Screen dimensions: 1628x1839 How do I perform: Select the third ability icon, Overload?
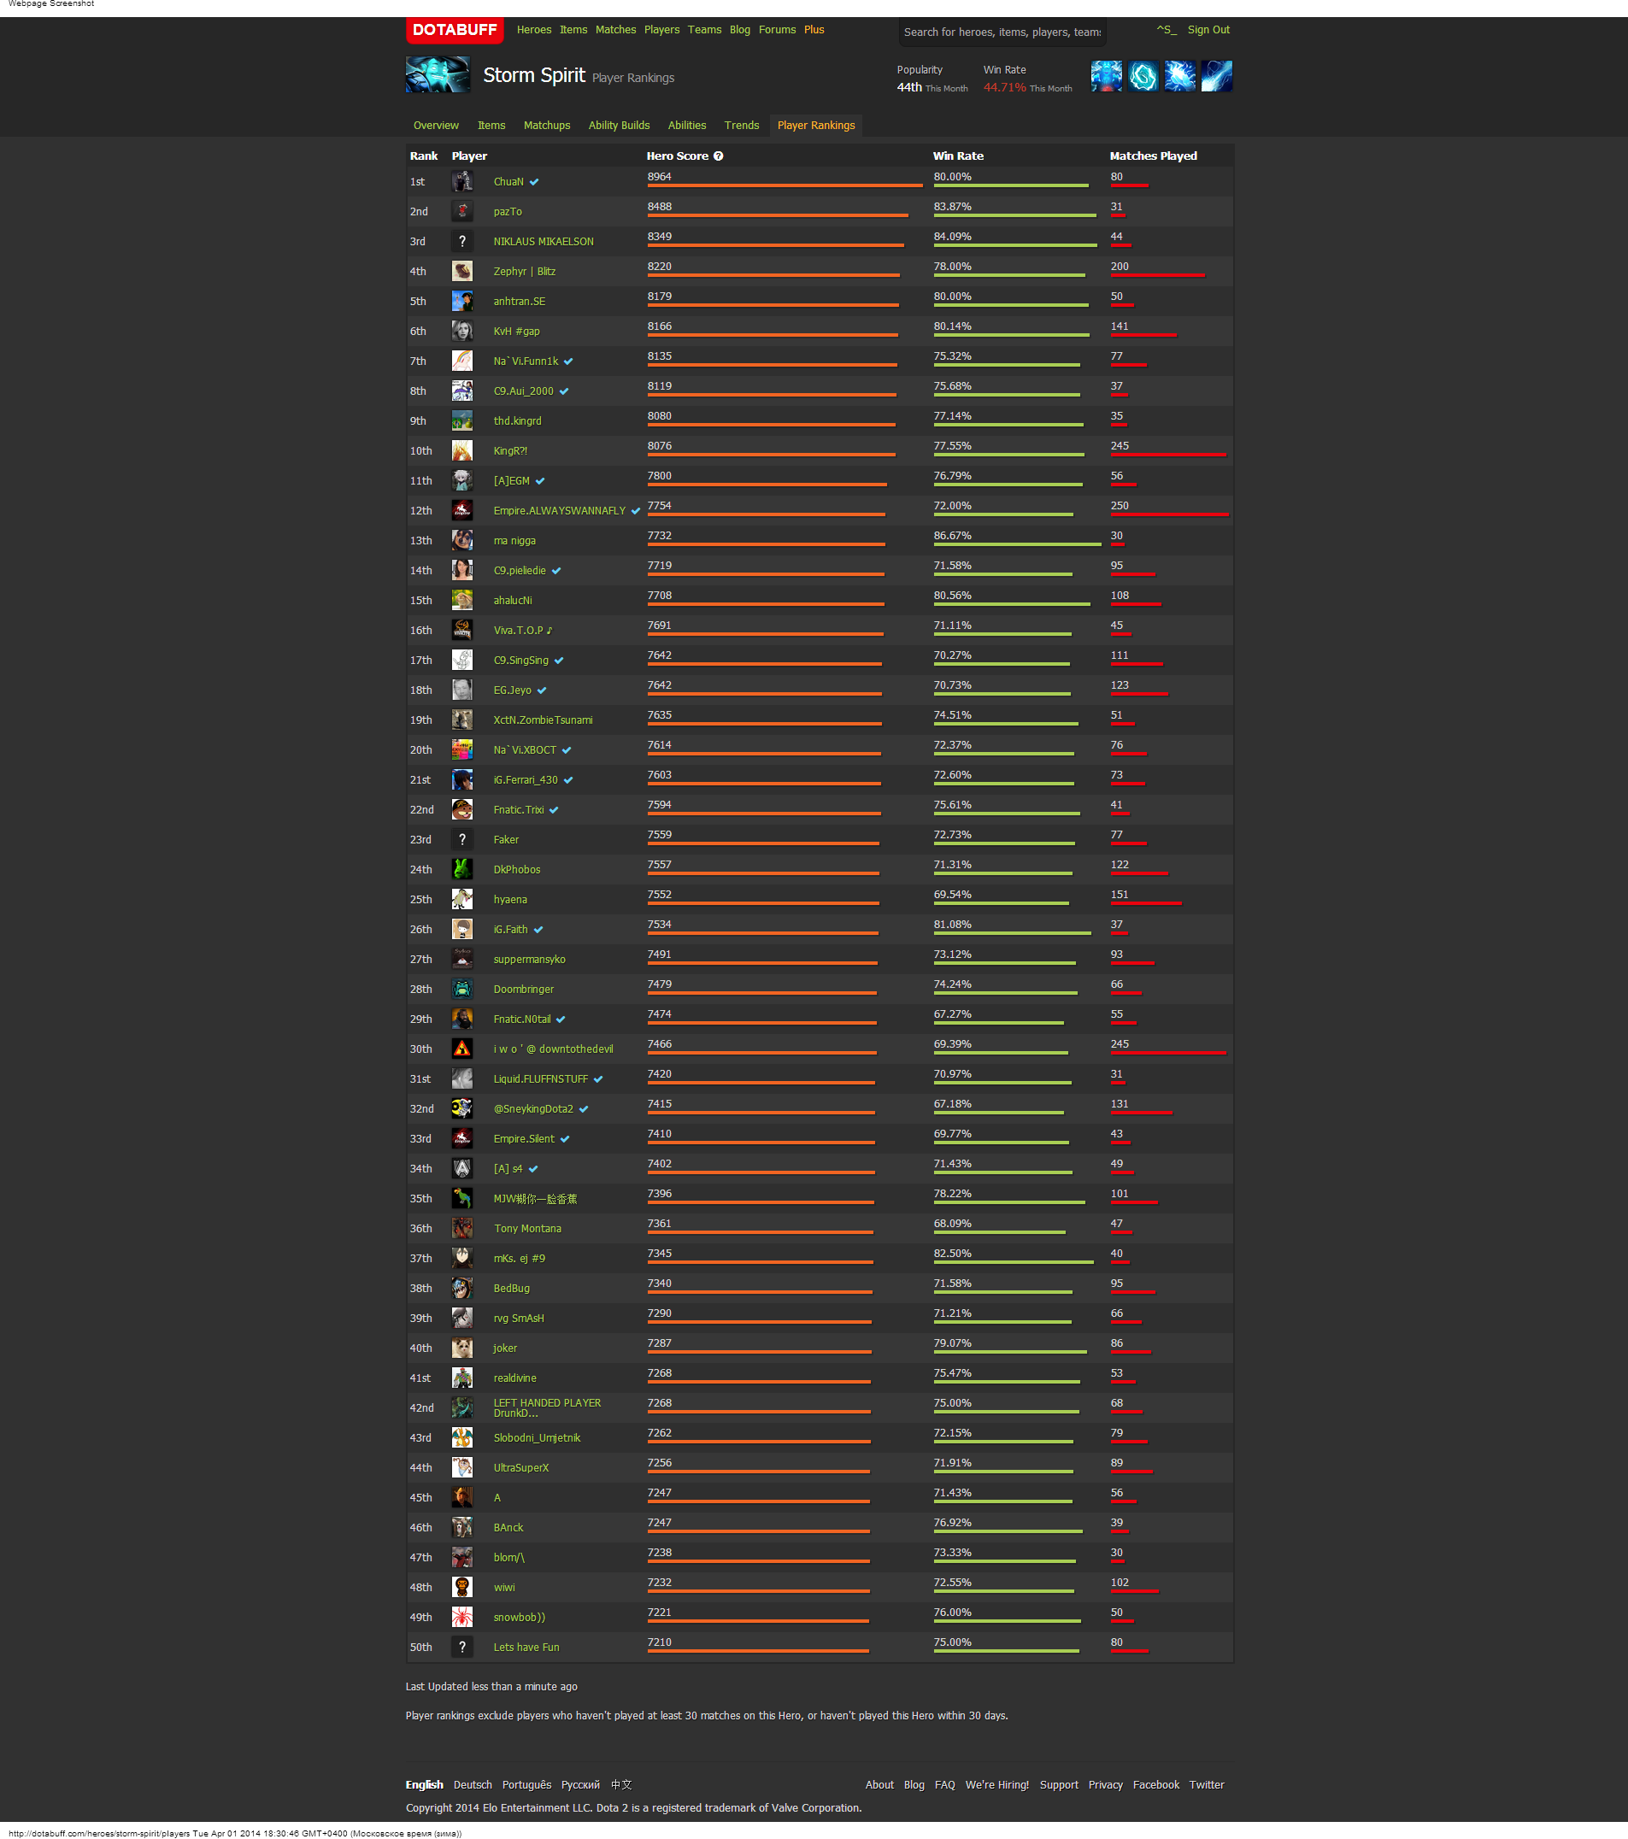pyautogui.click(x=1180, y=76)
